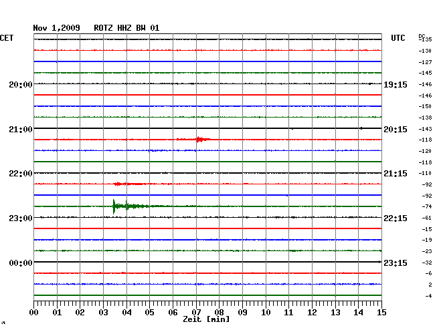The image size is (435, 330).
Task: Click the '14' minute axis label
Action: pyautogui.click(x=358, y=312)
